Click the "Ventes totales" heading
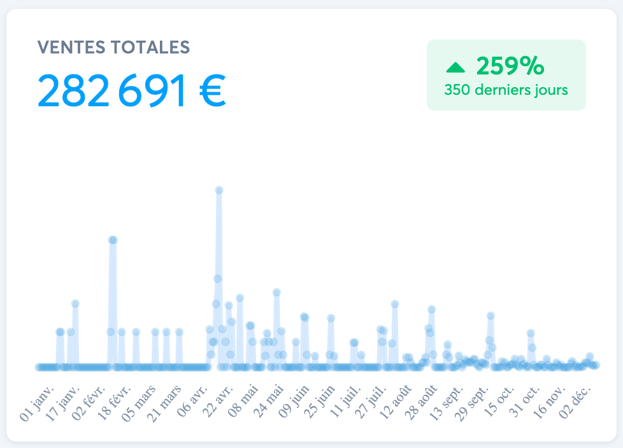The width and height of the screenshot is (623, 448). [113, 47]
